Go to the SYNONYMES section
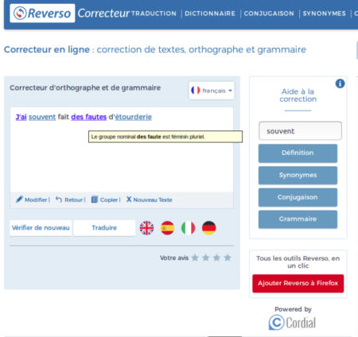The width and height of the screenshot is (358, 337). point(325,14)
